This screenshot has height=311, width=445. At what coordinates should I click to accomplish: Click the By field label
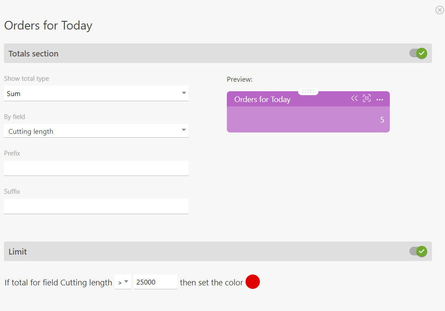tap(14, 117)
